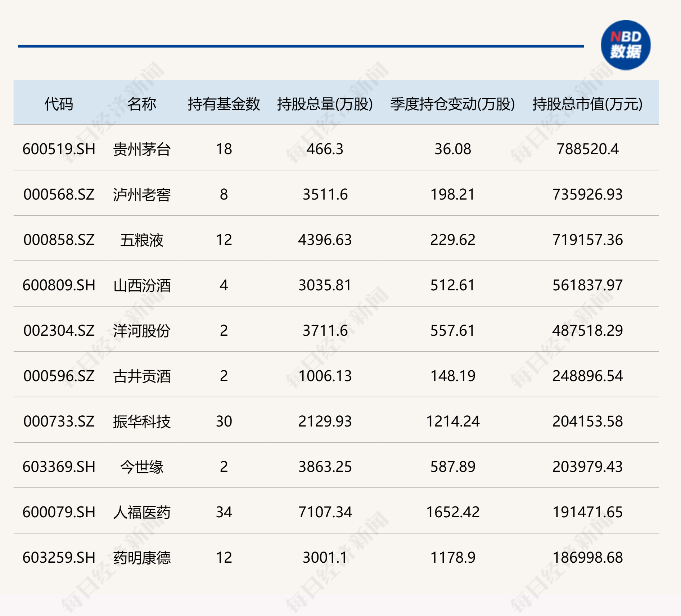Select stock code 000596.SZ

59,376
